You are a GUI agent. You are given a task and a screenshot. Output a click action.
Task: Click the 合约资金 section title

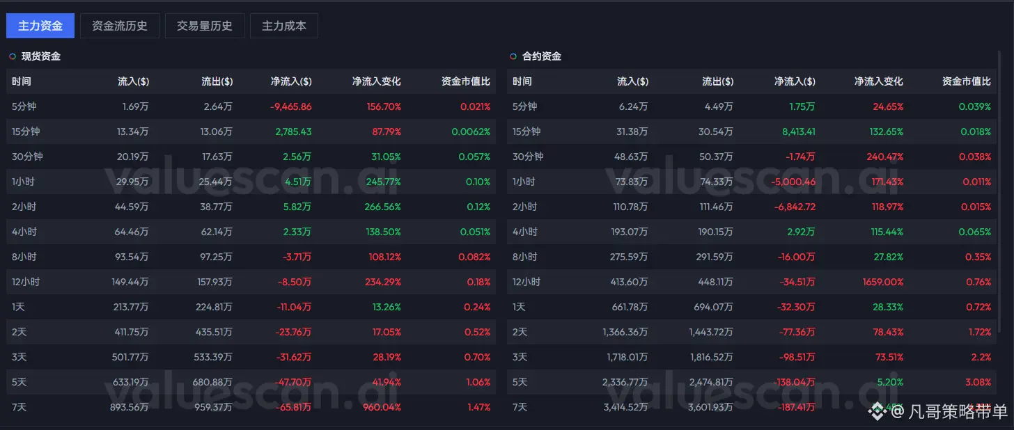coord(542,56)
